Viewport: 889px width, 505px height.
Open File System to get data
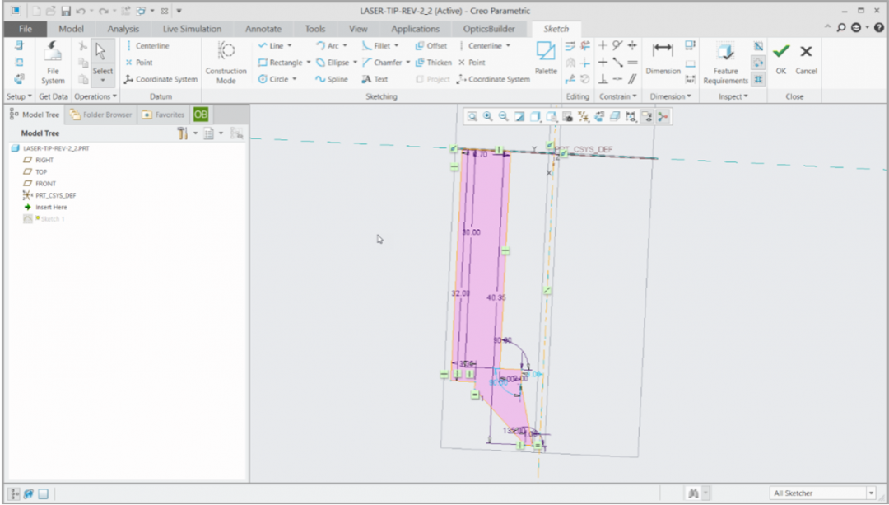(53, 62)
